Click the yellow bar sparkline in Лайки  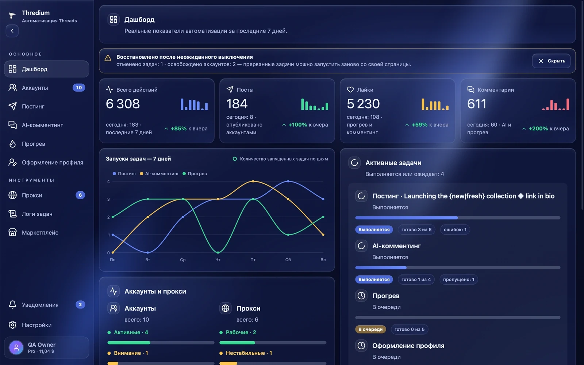tap(435, 104)
